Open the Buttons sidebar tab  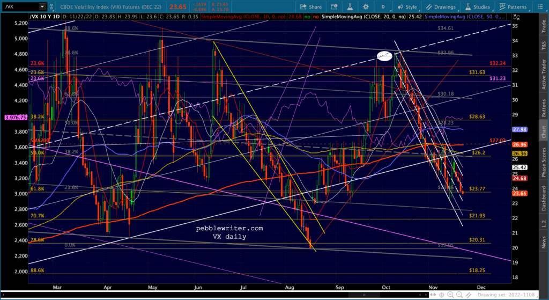544,108
